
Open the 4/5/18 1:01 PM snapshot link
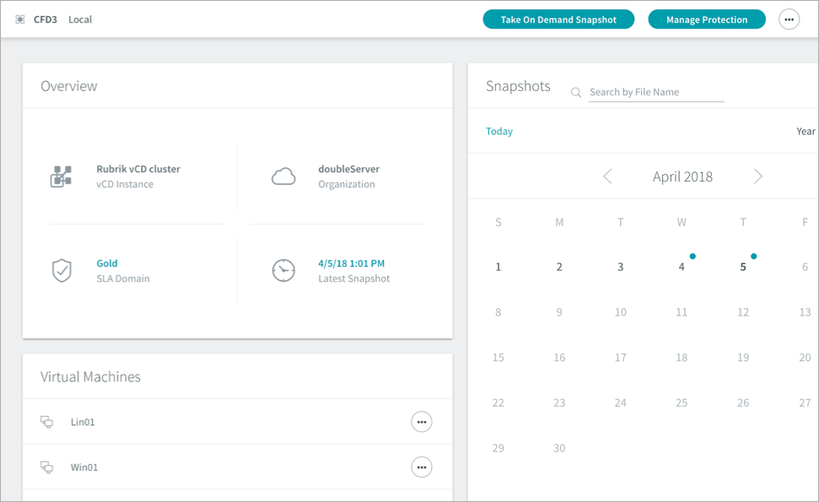tap(352, 263)
